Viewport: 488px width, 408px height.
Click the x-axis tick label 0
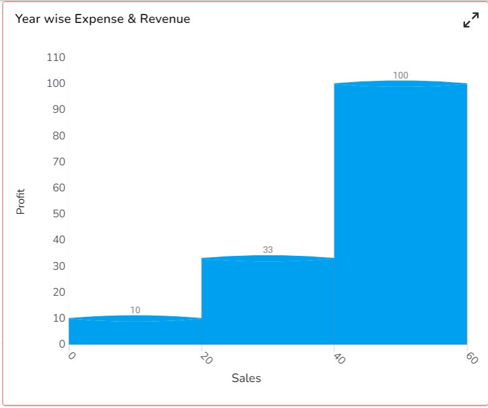point(71,356)
